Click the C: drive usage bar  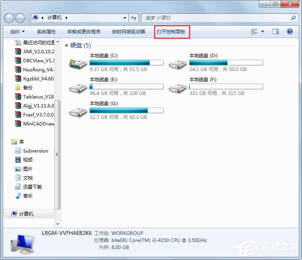click(x=126, y=62)
